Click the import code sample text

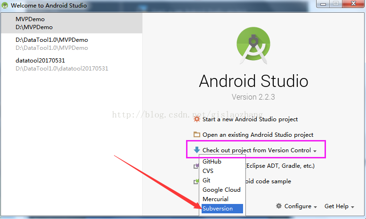coord(268,181)
